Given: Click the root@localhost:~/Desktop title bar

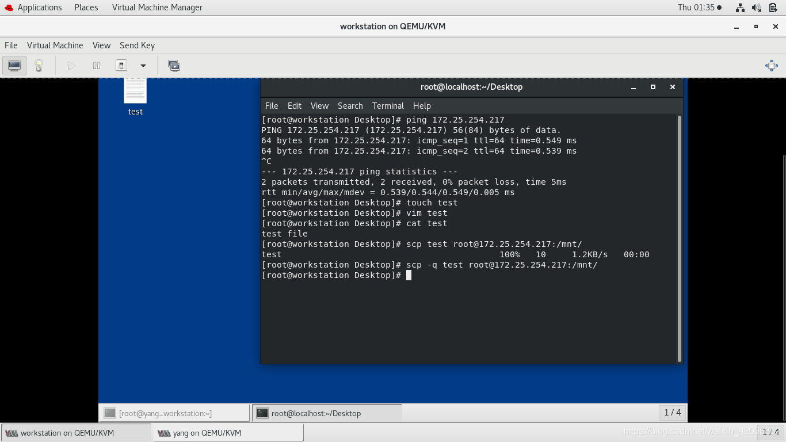Looking at the screenshot, I should coord(471,87).
